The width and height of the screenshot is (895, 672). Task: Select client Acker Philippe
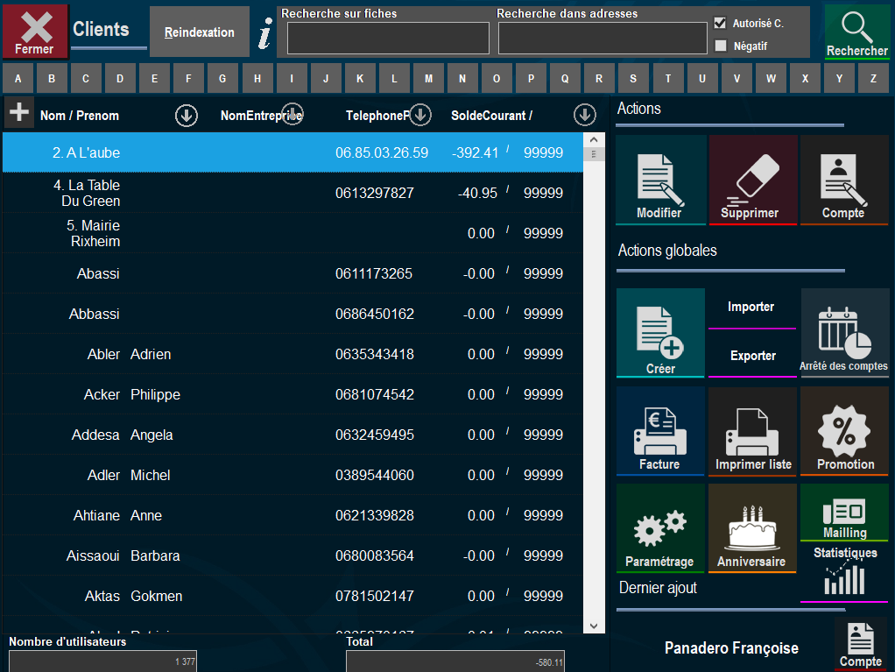pyautogui.click(x=292, y=394)
